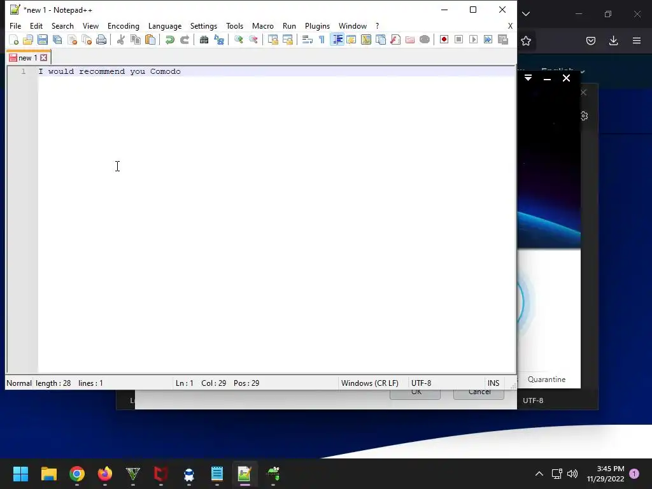
Task: Open the Search menu
Action: [x=62, y=25]
